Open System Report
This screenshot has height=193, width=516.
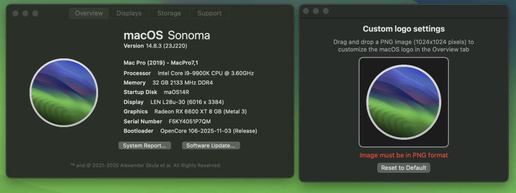click(145, 146)
